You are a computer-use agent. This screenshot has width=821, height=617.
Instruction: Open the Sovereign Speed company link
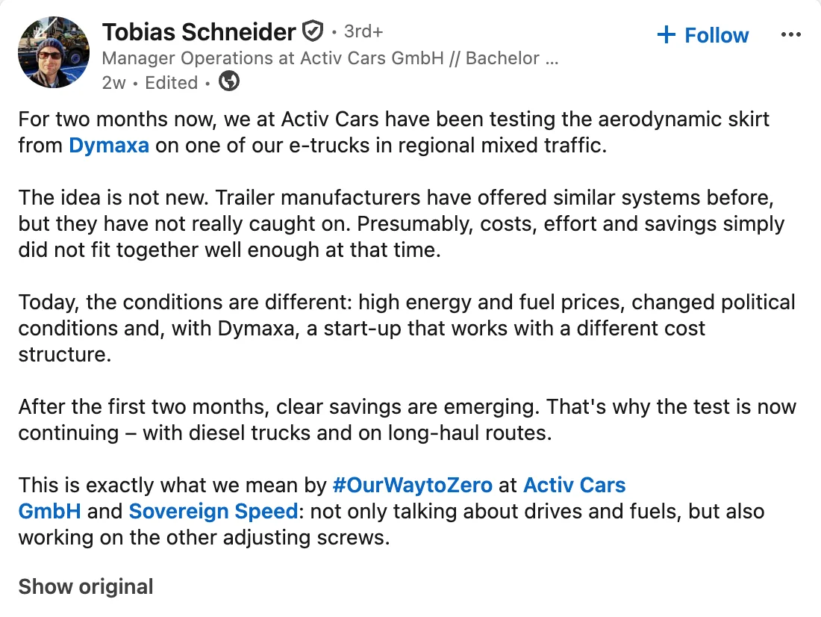(213, 511)
